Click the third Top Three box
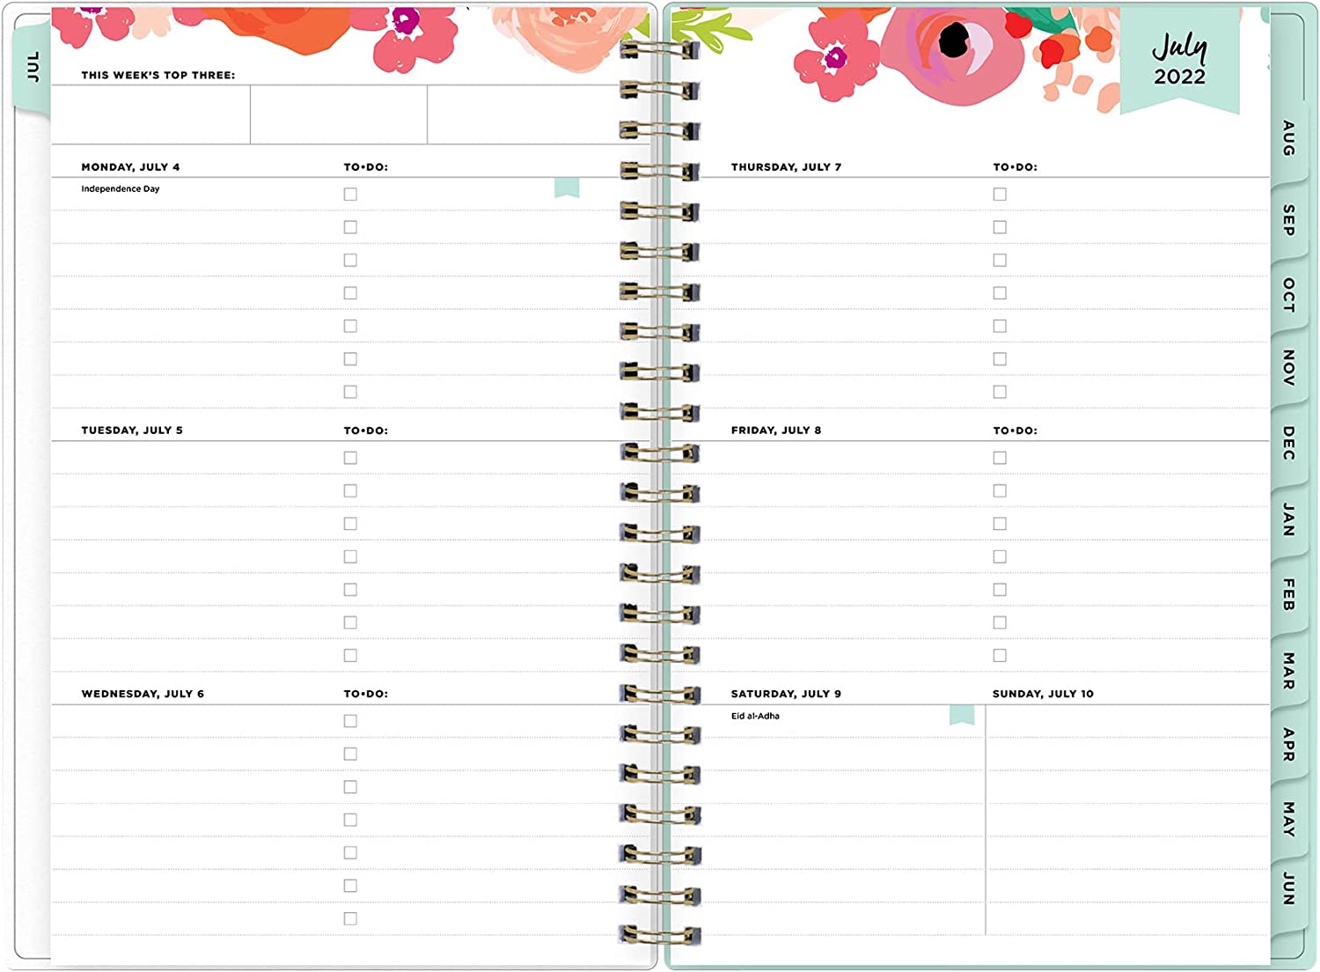This screenshot has height=972, width=1320. click(x=538, y=114)
